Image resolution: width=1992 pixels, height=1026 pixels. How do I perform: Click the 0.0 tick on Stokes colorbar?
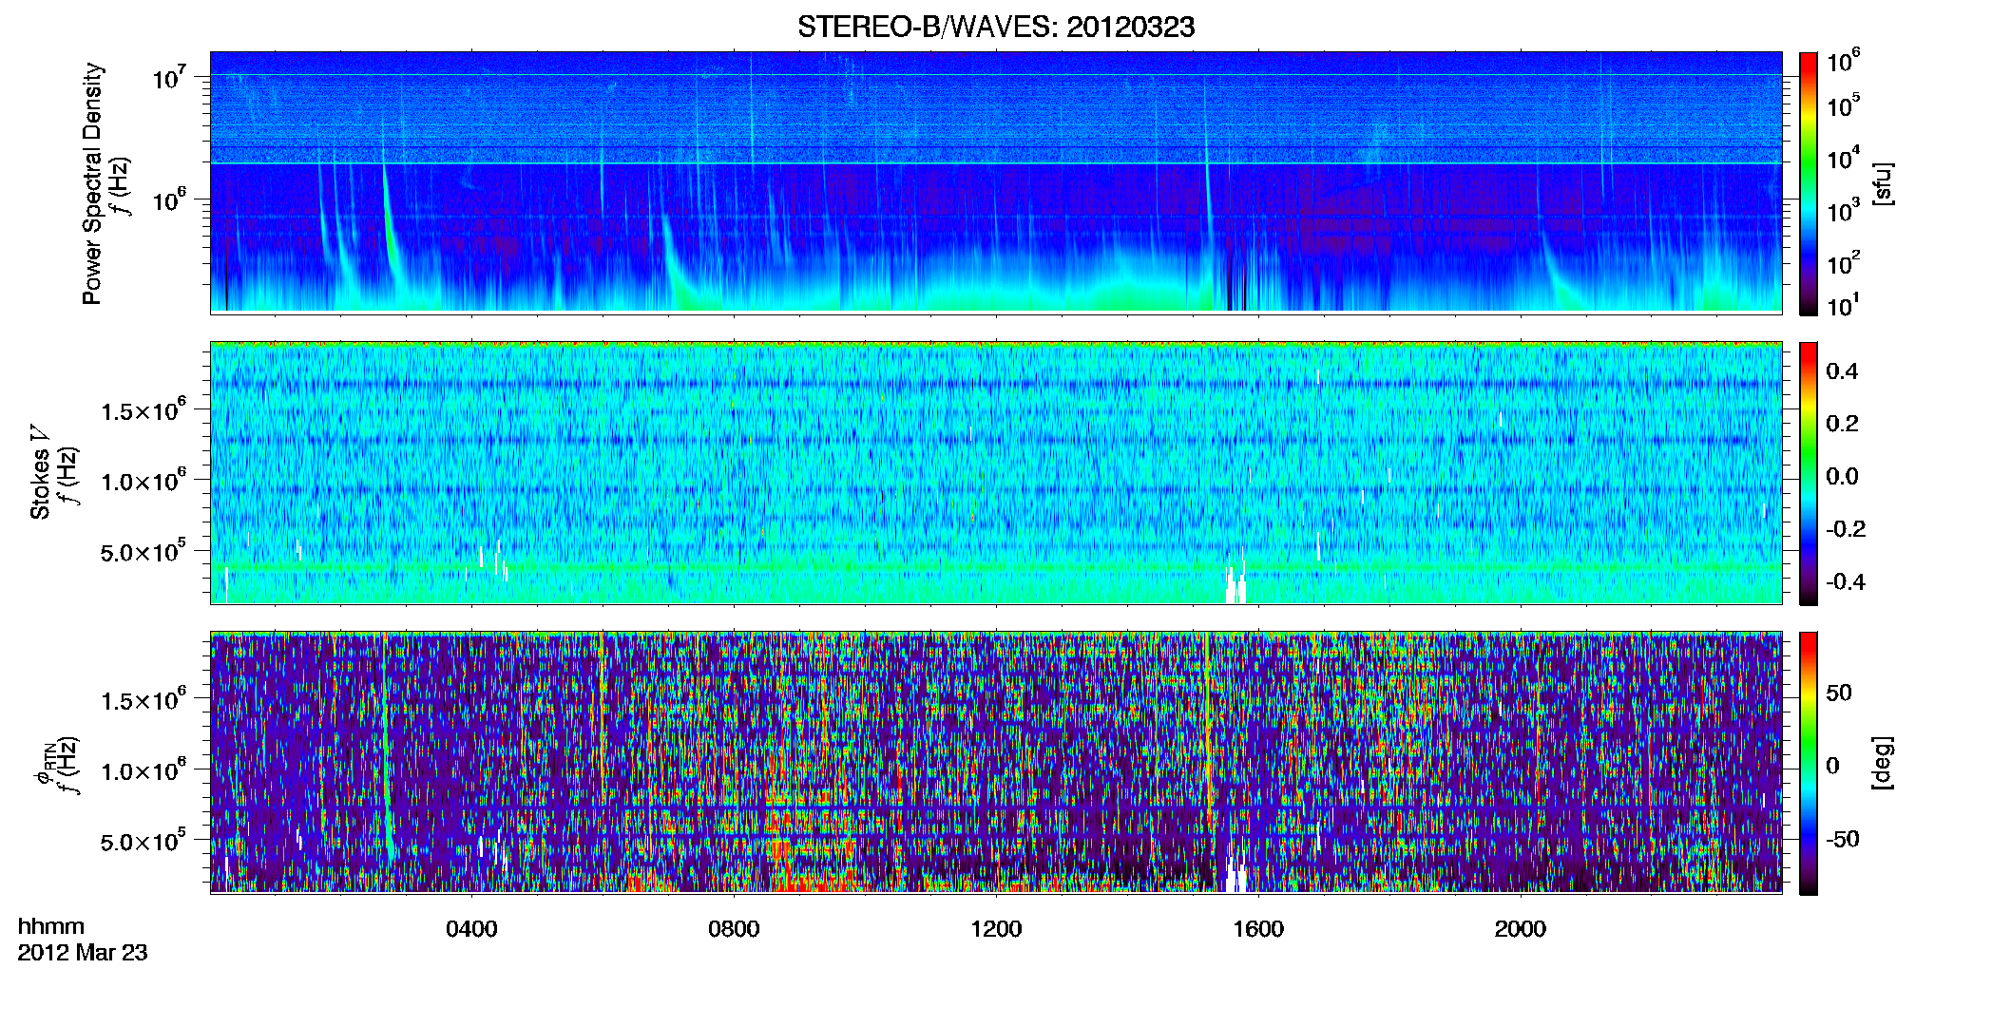pos(1842,477)
